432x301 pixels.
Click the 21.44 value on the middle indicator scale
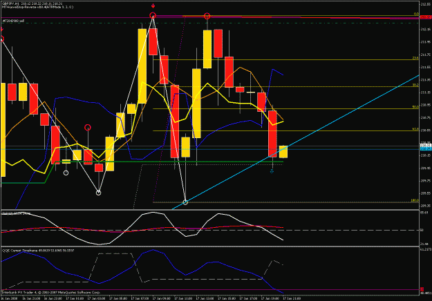(x=424, y=244)
